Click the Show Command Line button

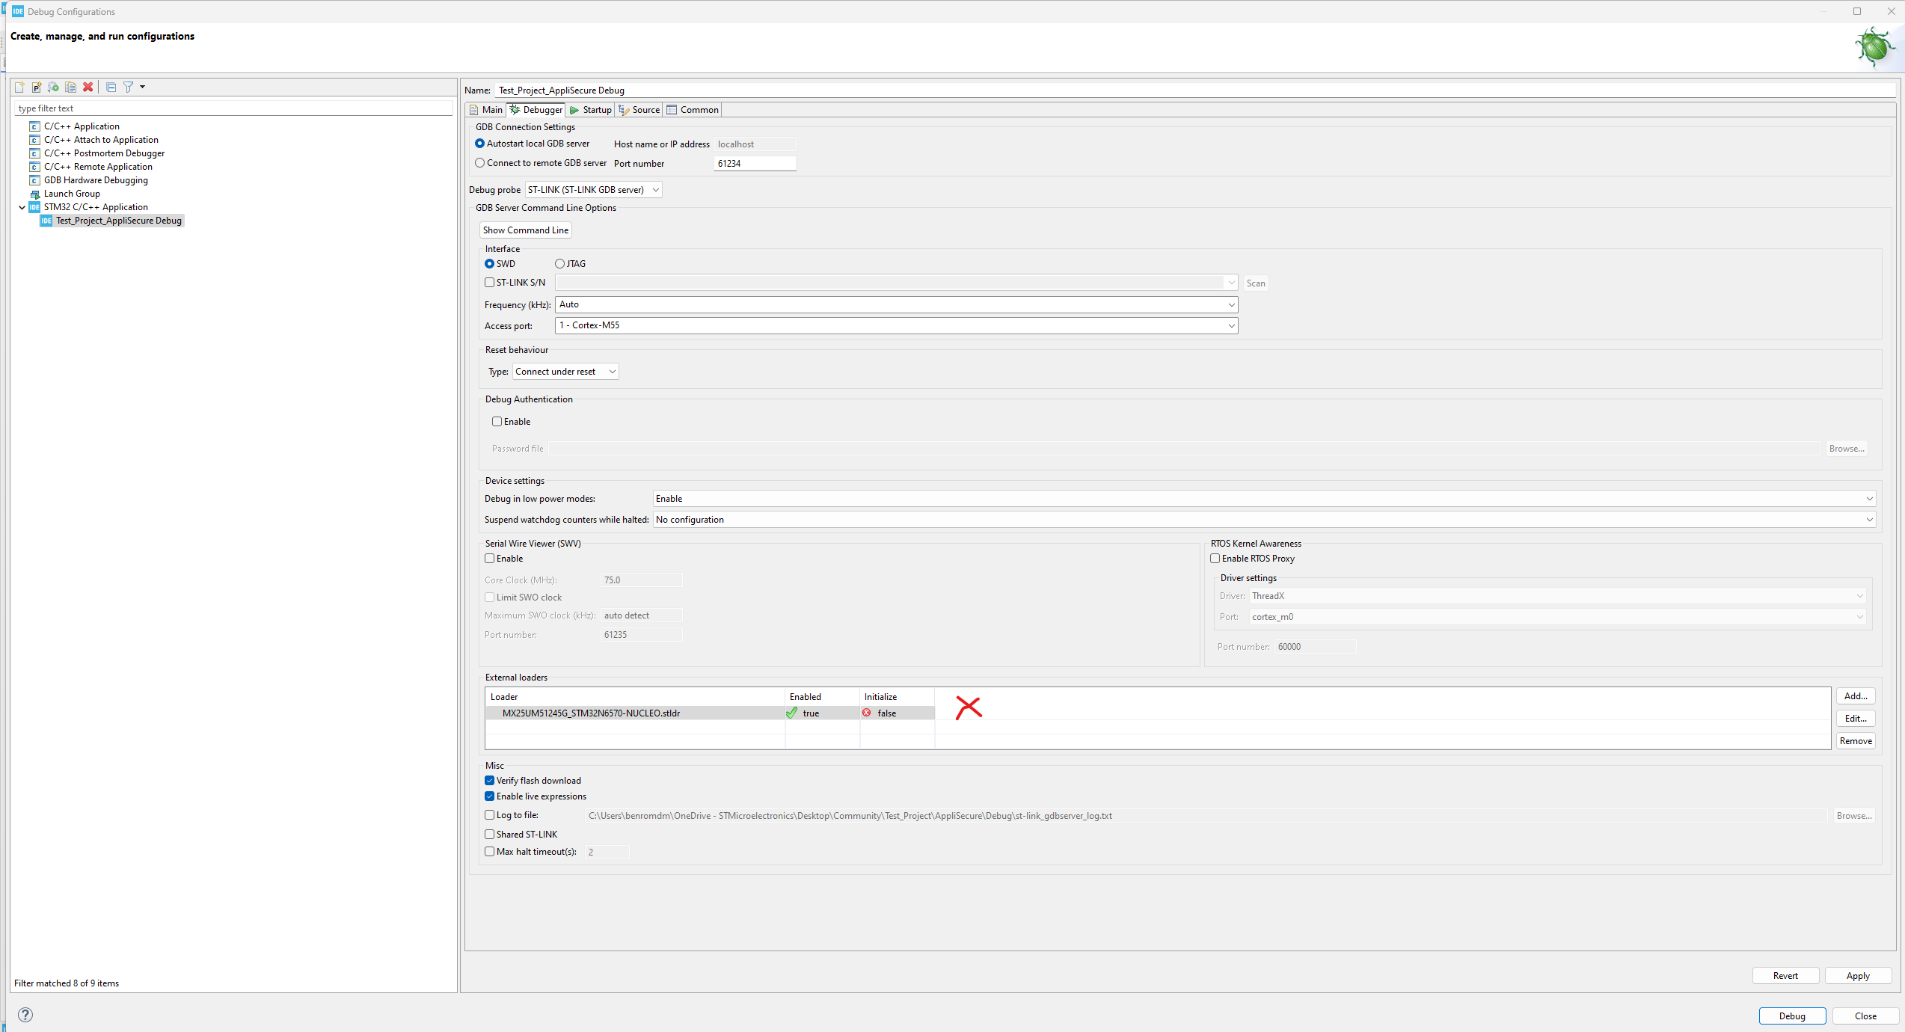525,230
